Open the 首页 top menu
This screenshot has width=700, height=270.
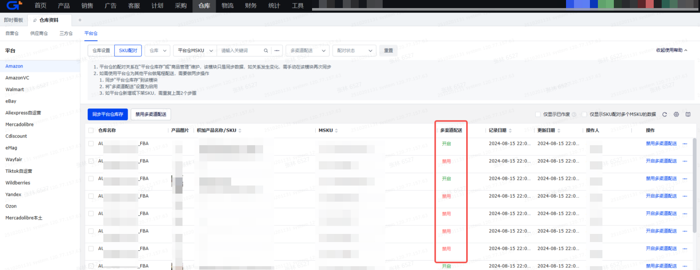coord(40,6)
